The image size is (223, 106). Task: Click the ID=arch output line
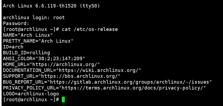coord(13,47)
